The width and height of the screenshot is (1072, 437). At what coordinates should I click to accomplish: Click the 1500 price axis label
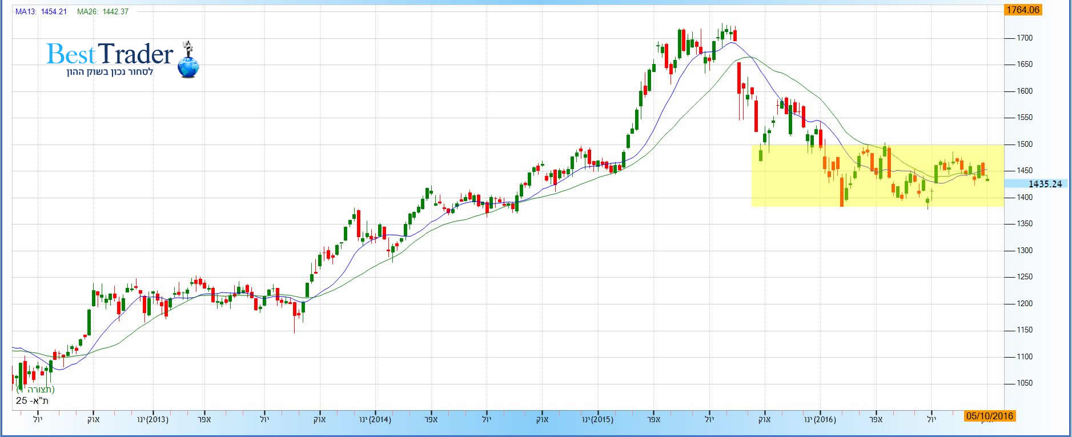[x=1025, y=144]
